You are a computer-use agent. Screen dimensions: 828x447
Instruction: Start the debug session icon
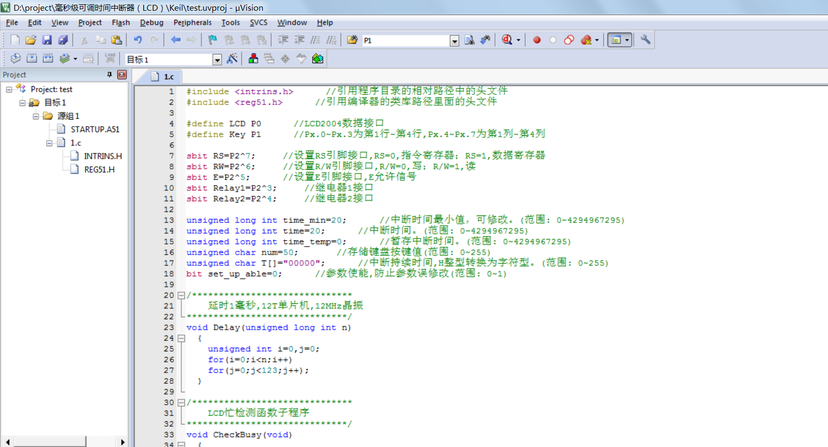pos(507,40)
